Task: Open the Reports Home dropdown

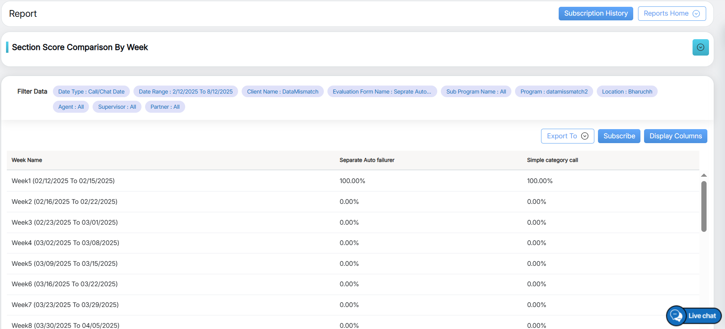Action: pos(671,14)
